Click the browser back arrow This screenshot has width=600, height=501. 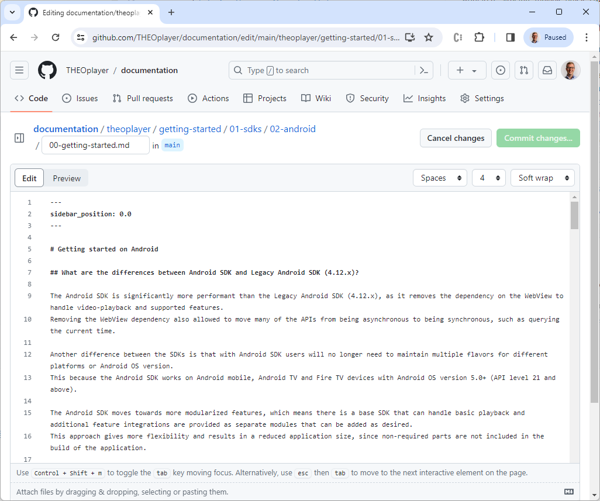(14, 37)
